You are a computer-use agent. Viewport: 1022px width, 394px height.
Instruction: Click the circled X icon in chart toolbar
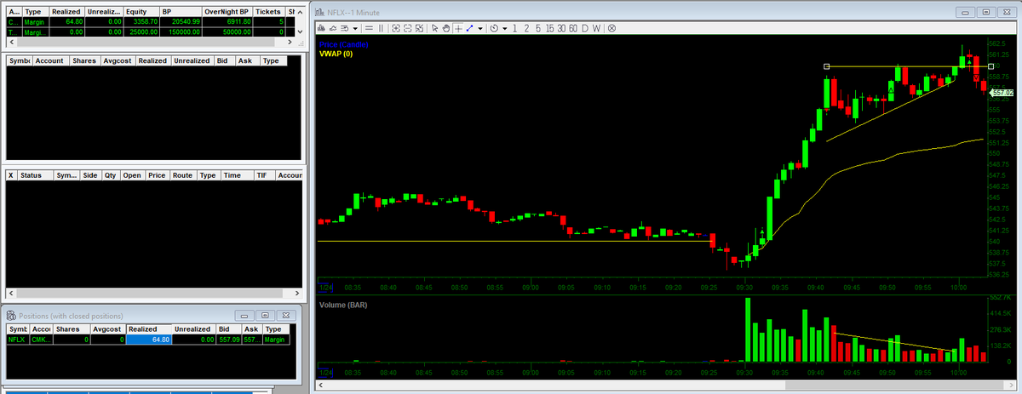pyautogui.click(x=611, y=28)
